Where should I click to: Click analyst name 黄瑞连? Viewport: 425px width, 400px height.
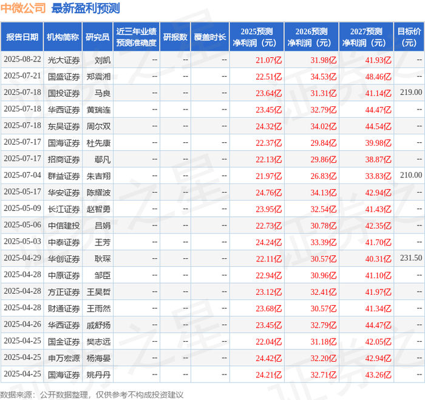[98, 109]
